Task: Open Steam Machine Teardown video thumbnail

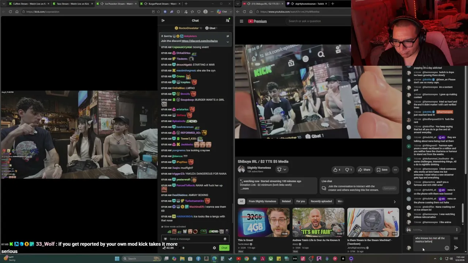Action: coord(373,222)
